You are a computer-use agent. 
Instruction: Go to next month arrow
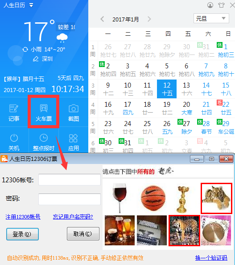[149, 19]
